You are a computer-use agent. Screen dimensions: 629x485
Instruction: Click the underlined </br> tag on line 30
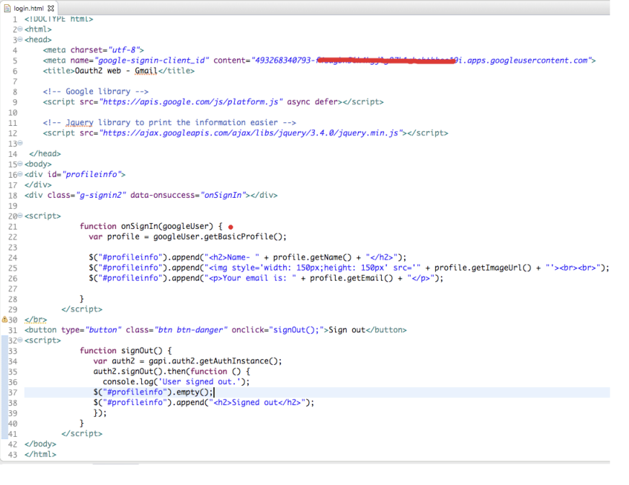[x=35, y=319]
